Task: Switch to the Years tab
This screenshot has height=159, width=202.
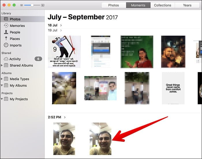Action: [x=187, y=5]
